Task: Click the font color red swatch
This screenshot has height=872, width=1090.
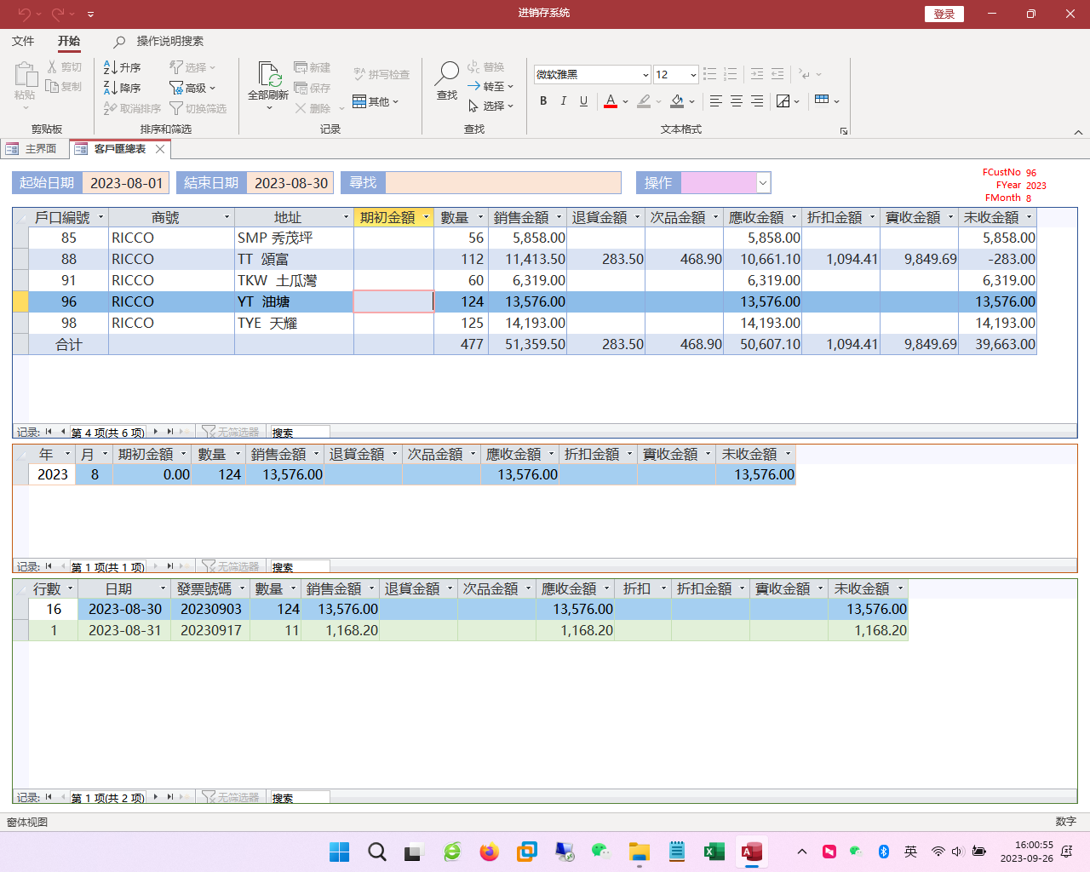Action: point(611,101)
